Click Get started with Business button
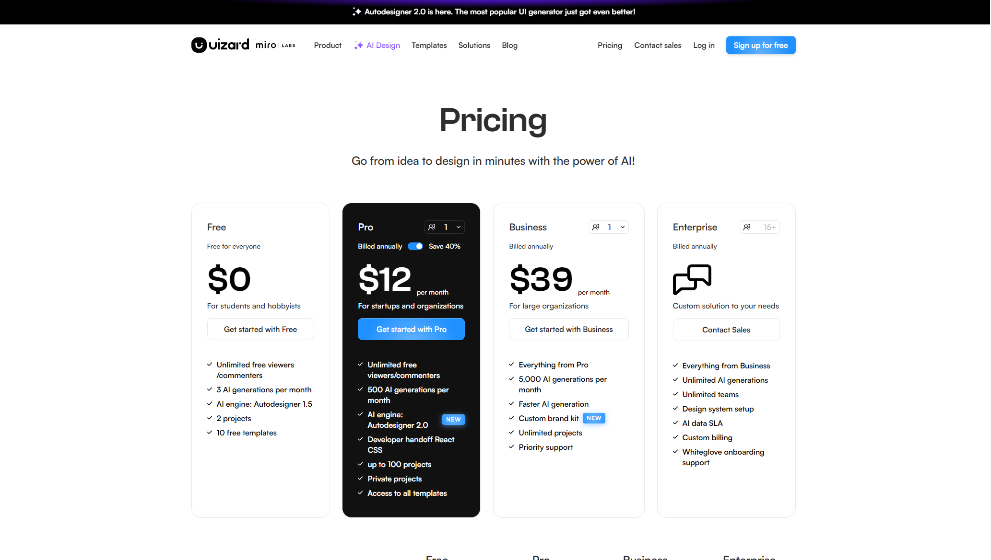The width and height of the screenshot is (991, 560). point(568,329)
